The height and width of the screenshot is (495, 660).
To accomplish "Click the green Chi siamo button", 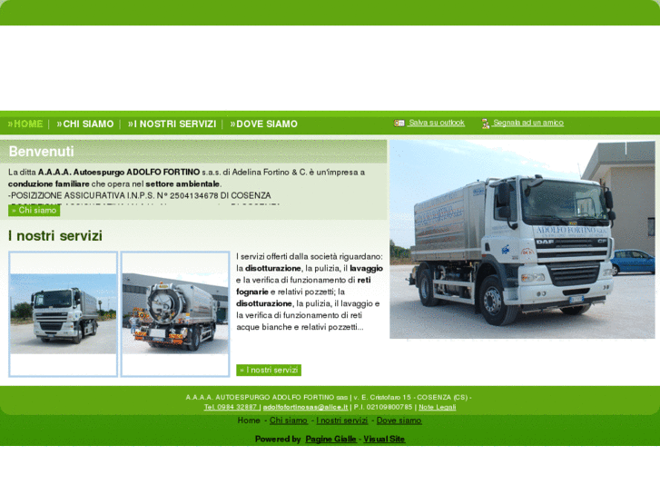I will coord(34,210).
